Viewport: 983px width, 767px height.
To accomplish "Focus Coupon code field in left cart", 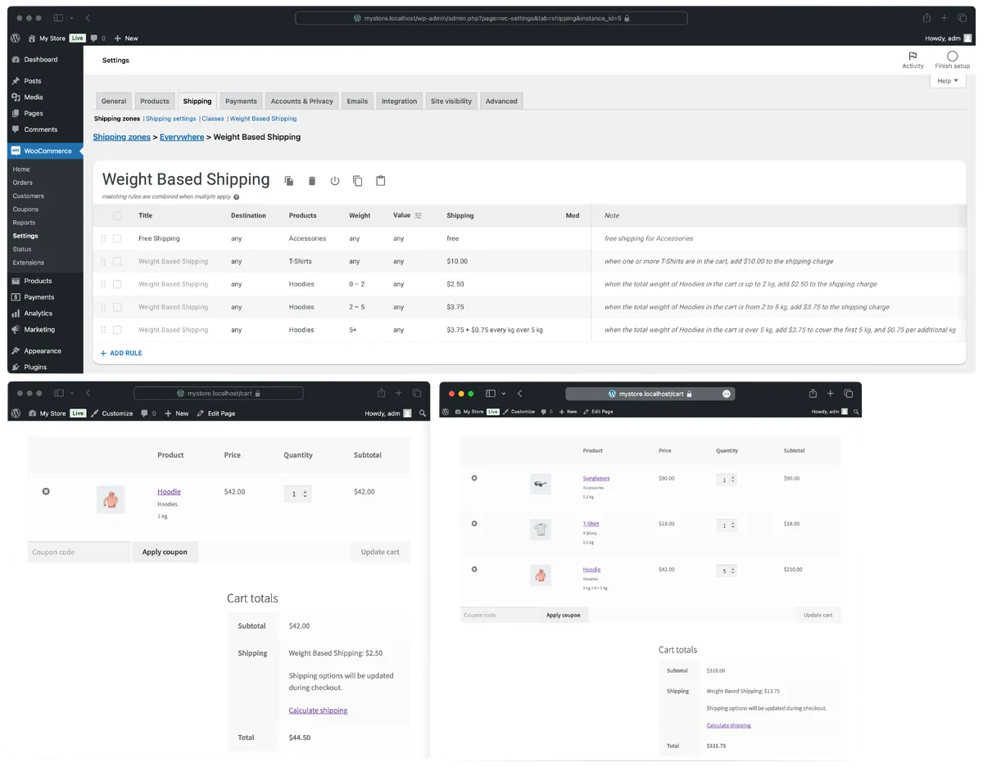I will pyautogui.click(x=79, y=552).
